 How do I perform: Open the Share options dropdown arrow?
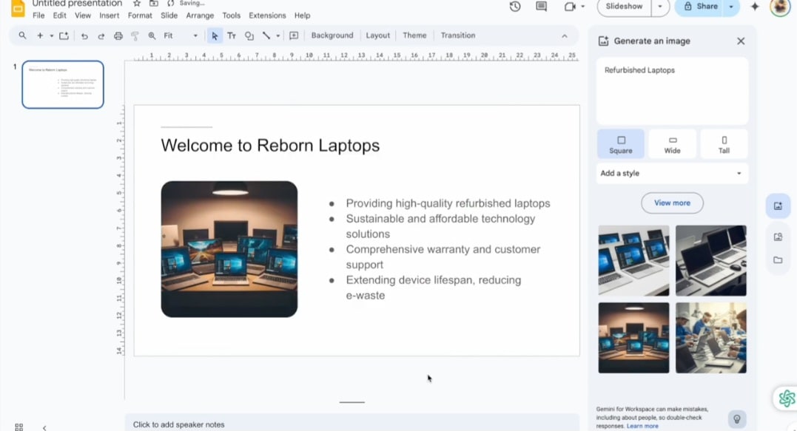(731, 7)
